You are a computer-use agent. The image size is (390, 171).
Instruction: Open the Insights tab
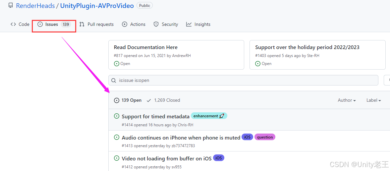(x=198, y=25)
